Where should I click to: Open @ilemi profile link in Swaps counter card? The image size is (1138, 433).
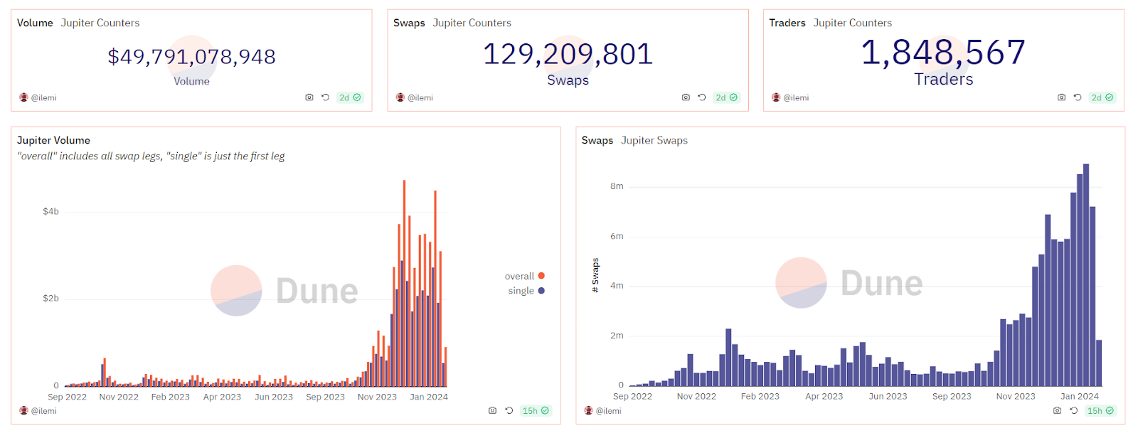tap(420, 98)
